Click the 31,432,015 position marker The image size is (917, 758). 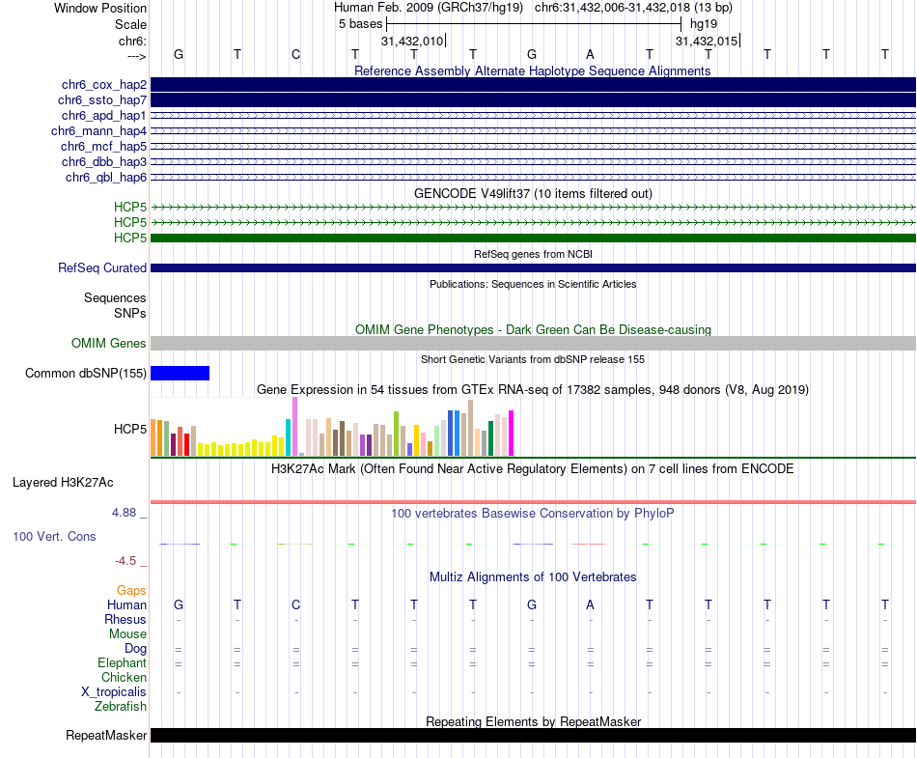[708, 41]
